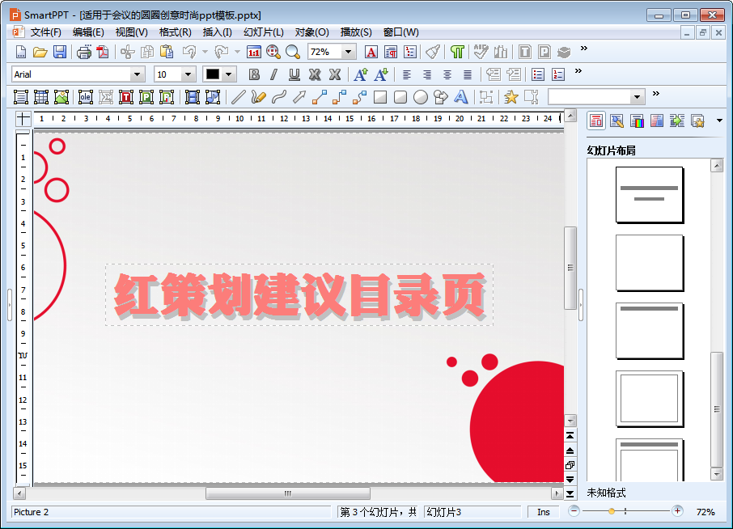The width and height of the screenshot is (733, 529).
Task: Open the 播放(S) menu
Action: [356, 32]
